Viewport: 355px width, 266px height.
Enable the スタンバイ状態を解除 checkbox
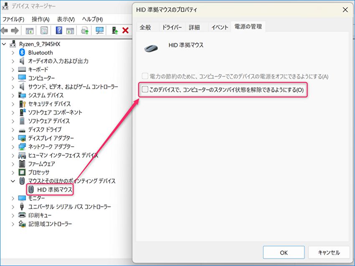click(x=145, y=89)
